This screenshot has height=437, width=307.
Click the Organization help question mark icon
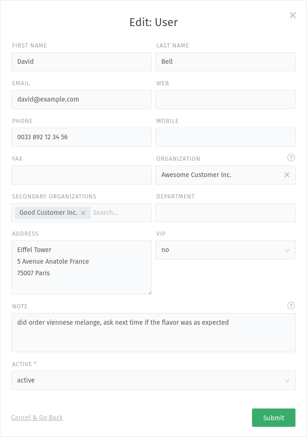point(291,157)
